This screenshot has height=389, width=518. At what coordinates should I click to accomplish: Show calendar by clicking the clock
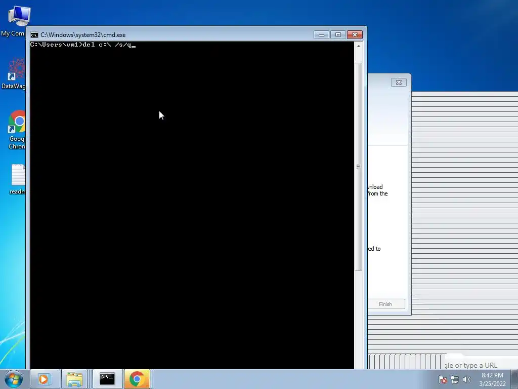[x=492, y=379]
